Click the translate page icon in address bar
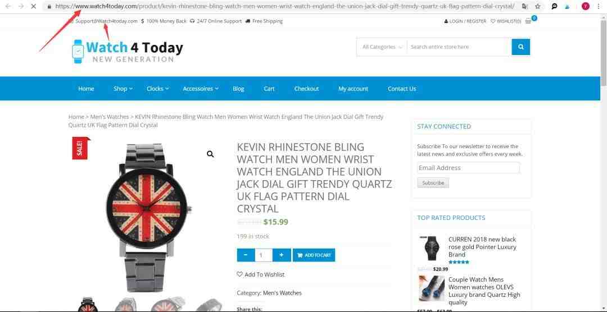The width and height of the screenshot is (607, 312). 524,7
